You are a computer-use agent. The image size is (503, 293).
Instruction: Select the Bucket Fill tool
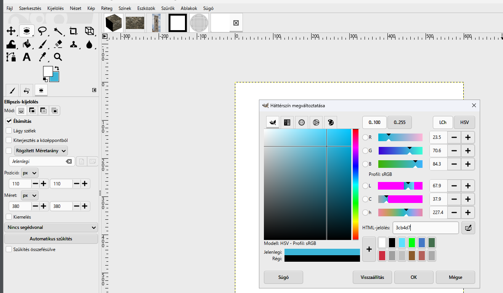click(x=27, y=44)
